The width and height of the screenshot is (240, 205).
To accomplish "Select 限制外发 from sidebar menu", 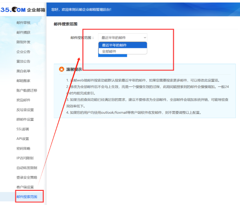I will 23,42.
